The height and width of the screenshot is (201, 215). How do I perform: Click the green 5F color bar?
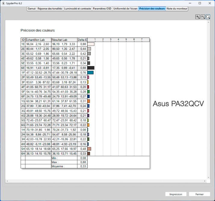click(x=88, y=92)
